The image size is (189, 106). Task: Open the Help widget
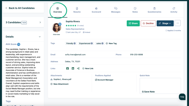(x=182, y=97)
